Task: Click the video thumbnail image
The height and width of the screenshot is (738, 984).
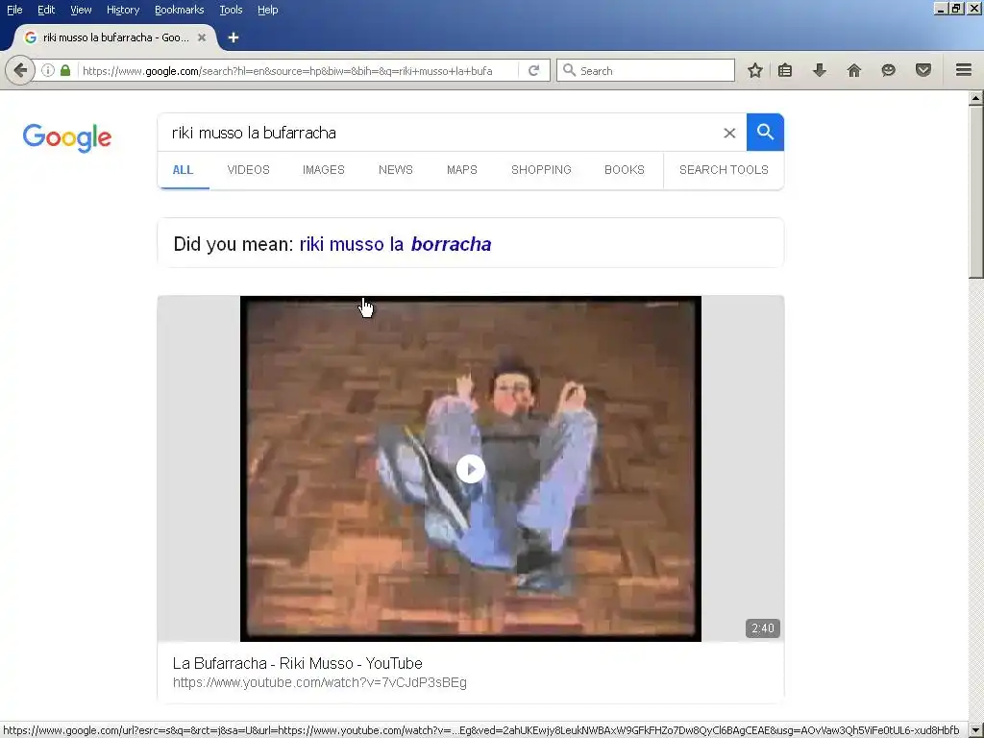Action: coord(471,469)
